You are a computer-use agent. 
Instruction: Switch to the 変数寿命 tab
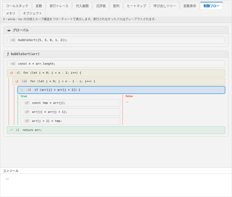189,6
